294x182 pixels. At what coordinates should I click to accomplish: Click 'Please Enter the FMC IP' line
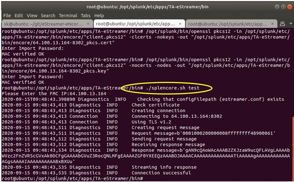[54, 94]
